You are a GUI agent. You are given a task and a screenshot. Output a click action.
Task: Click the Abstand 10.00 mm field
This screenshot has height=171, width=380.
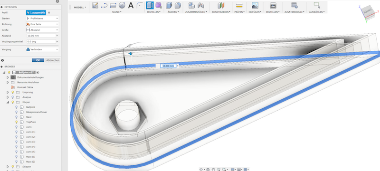(x=41, y=36)
